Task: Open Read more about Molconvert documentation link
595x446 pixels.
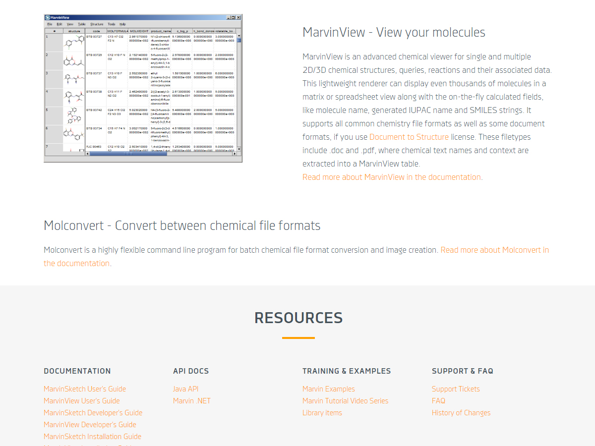Action: [494, 250]
